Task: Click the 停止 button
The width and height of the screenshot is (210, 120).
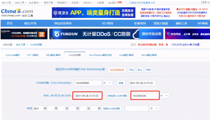Action: [x=140, y=70]
